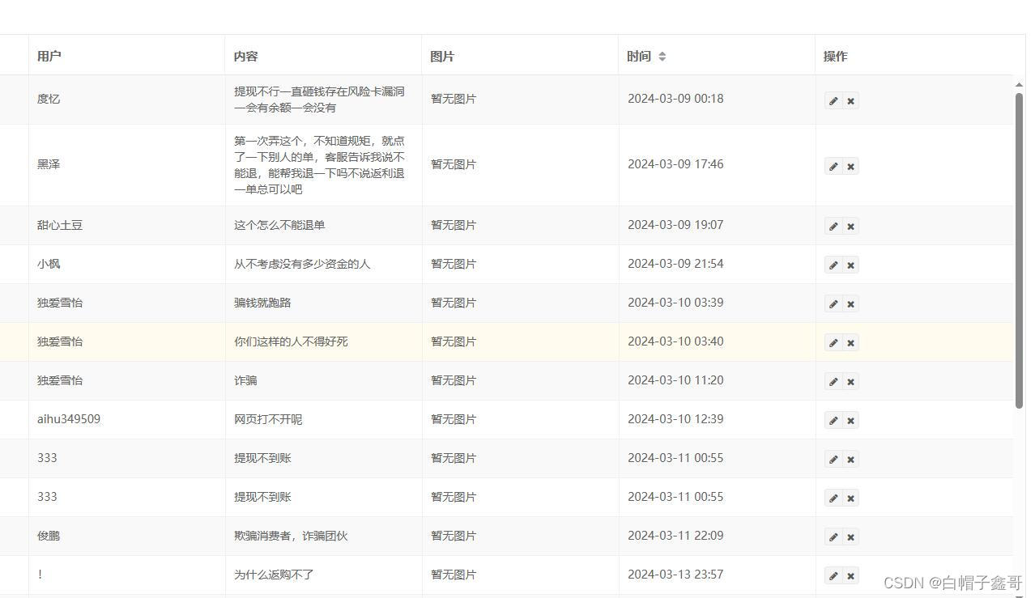The image size is (1035, 598).
Task: Edit the message from user 小枫
Action: (833, 265)
